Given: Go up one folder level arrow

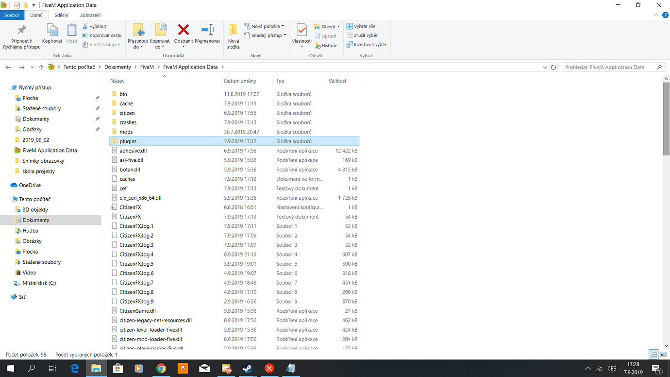Looking at the screenshot, I should click(41, 67).
